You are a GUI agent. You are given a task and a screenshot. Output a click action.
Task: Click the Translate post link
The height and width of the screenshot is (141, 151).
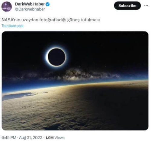(x=13, y=26)
